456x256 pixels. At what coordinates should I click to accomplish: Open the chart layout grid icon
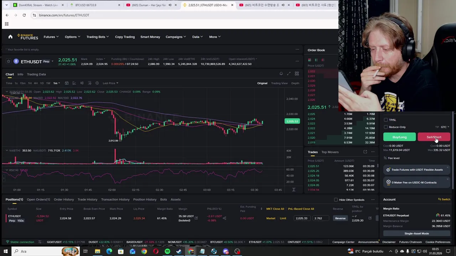(297, 74)
